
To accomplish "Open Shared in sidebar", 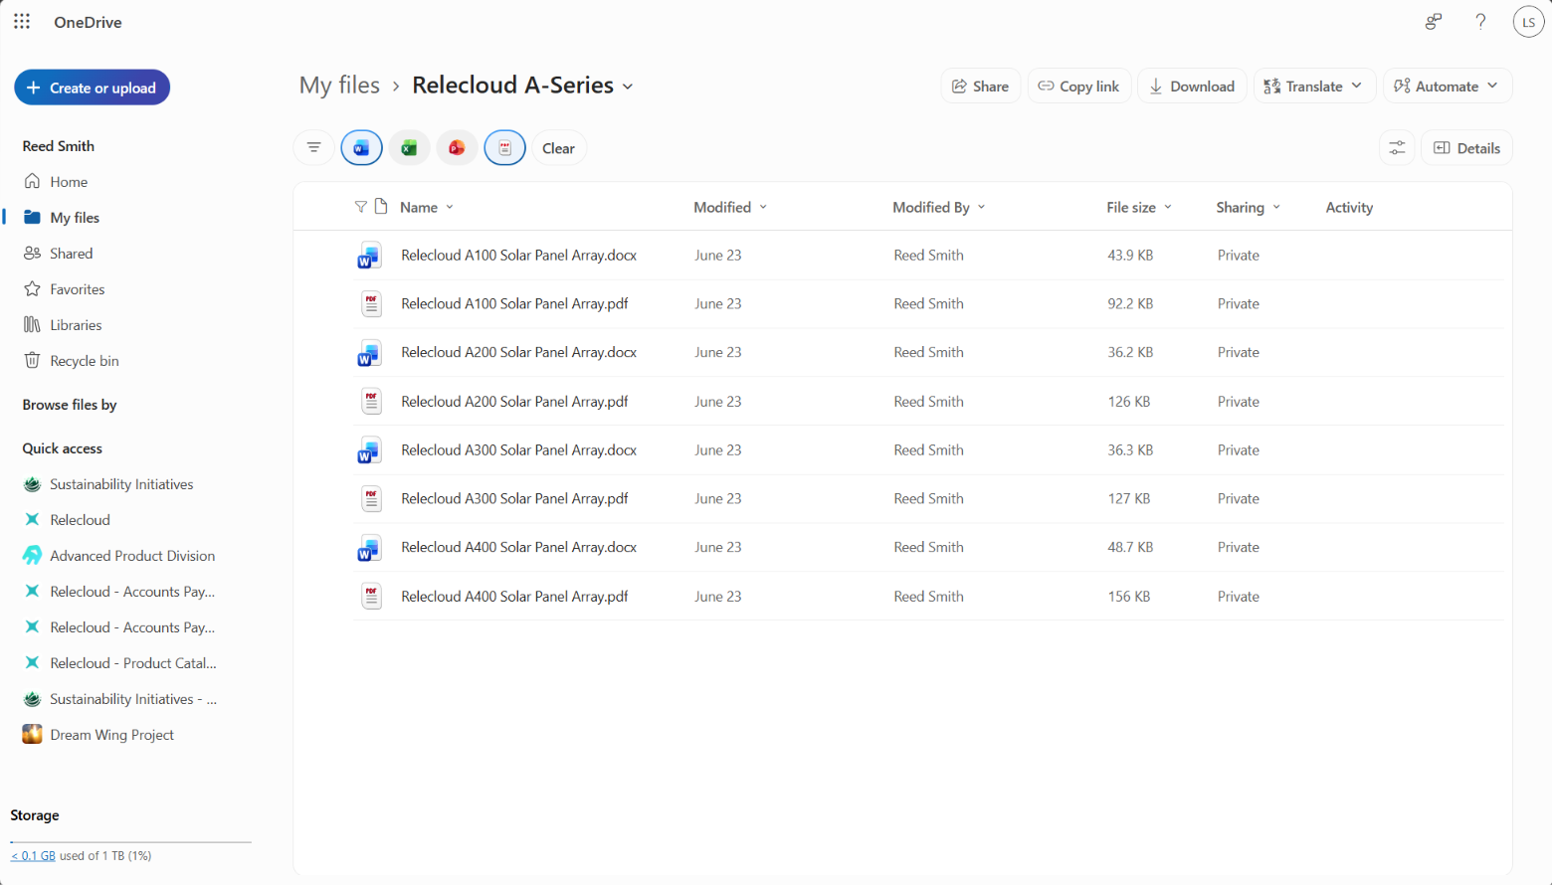I will [x=71, y=254].
